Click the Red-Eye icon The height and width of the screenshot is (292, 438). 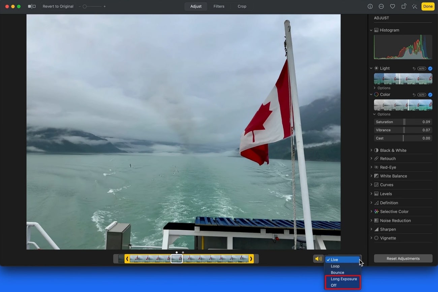coord(376,167)
